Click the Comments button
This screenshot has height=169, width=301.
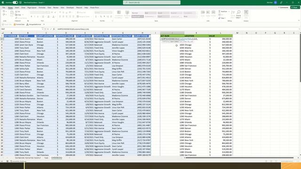point(283,8)
